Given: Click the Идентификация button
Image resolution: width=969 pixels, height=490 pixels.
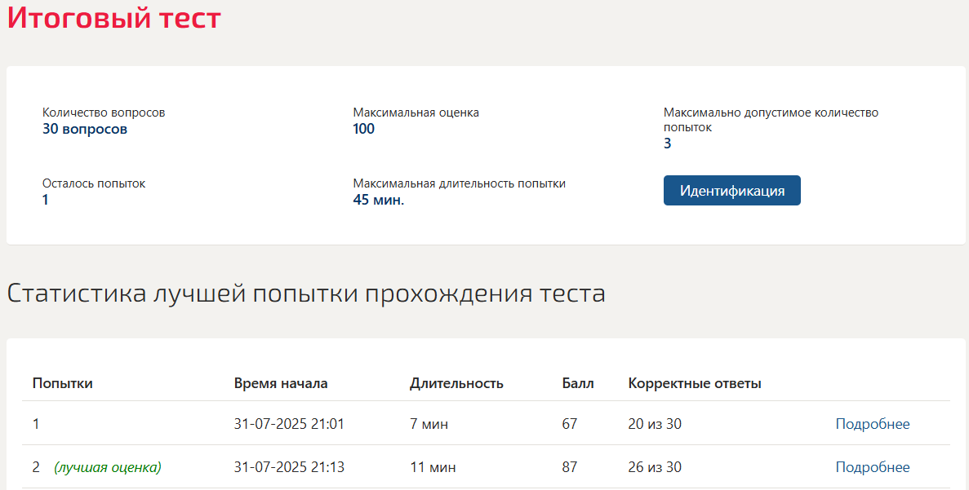Looking at the screenshot, I should [731, 191].
